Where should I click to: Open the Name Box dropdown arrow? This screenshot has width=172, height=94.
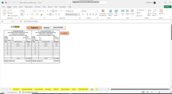(11, 21)
